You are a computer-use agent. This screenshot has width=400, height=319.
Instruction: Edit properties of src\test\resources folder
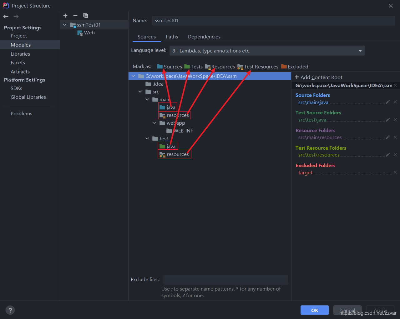(388, 155)
